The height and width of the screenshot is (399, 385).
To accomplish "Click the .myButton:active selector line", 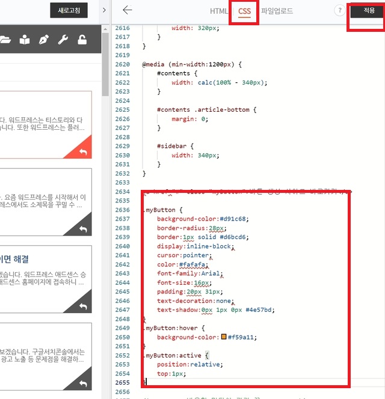I will (x=176, y=356).
